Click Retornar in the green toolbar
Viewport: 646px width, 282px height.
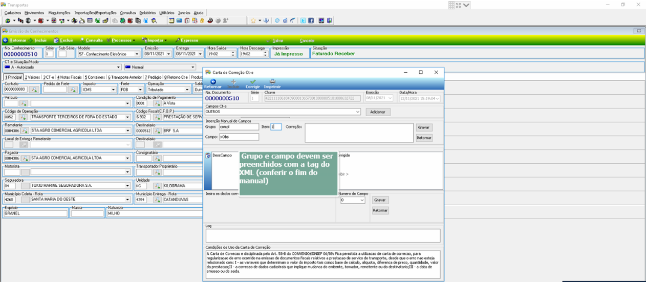[15, 40]
